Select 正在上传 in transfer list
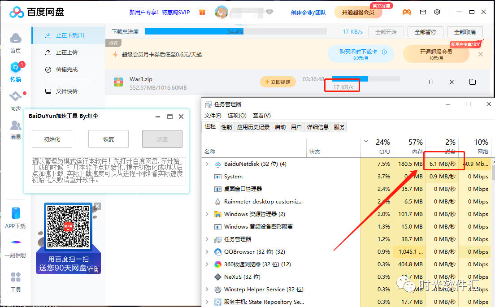The height and width of the screenshot is (307, 495). coord(69,52)
